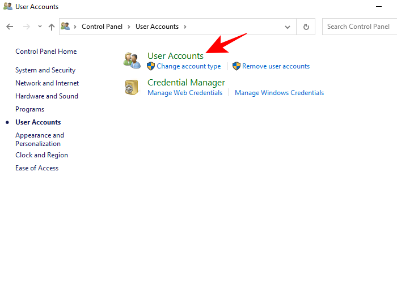Click the Back arrow navigation button

pyautogui.click(x=10, y=27)
